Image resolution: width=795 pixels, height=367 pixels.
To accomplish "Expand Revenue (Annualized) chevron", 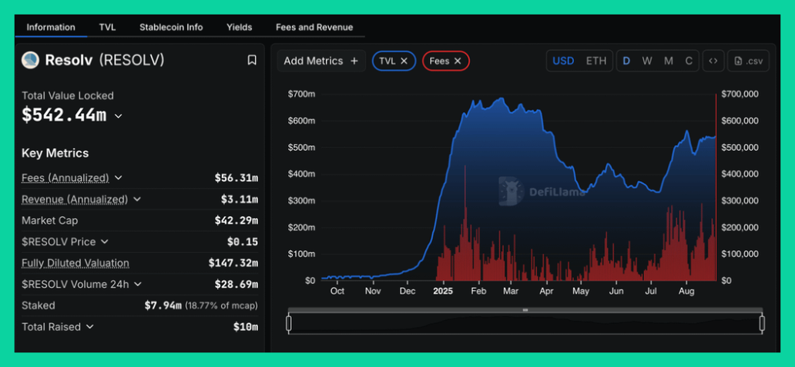I will click(137, 199).
